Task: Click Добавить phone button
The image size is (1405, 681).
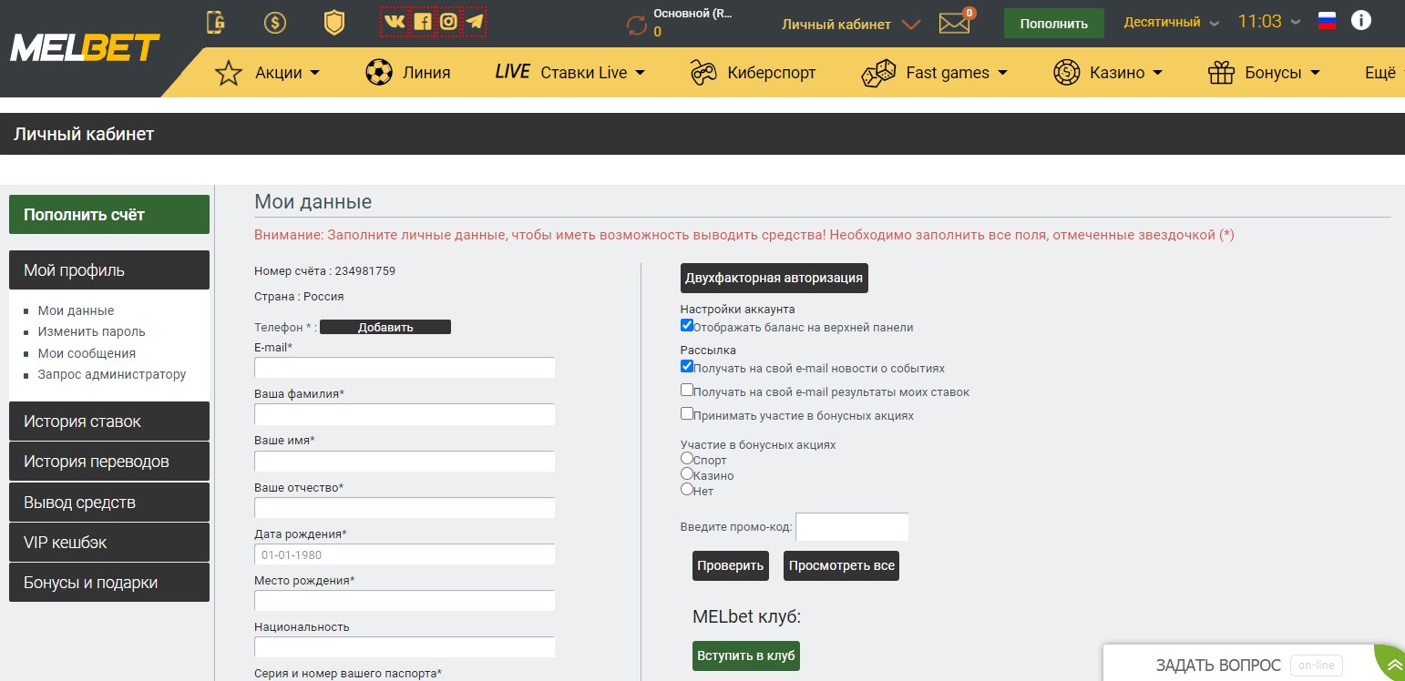Action: 385,328
